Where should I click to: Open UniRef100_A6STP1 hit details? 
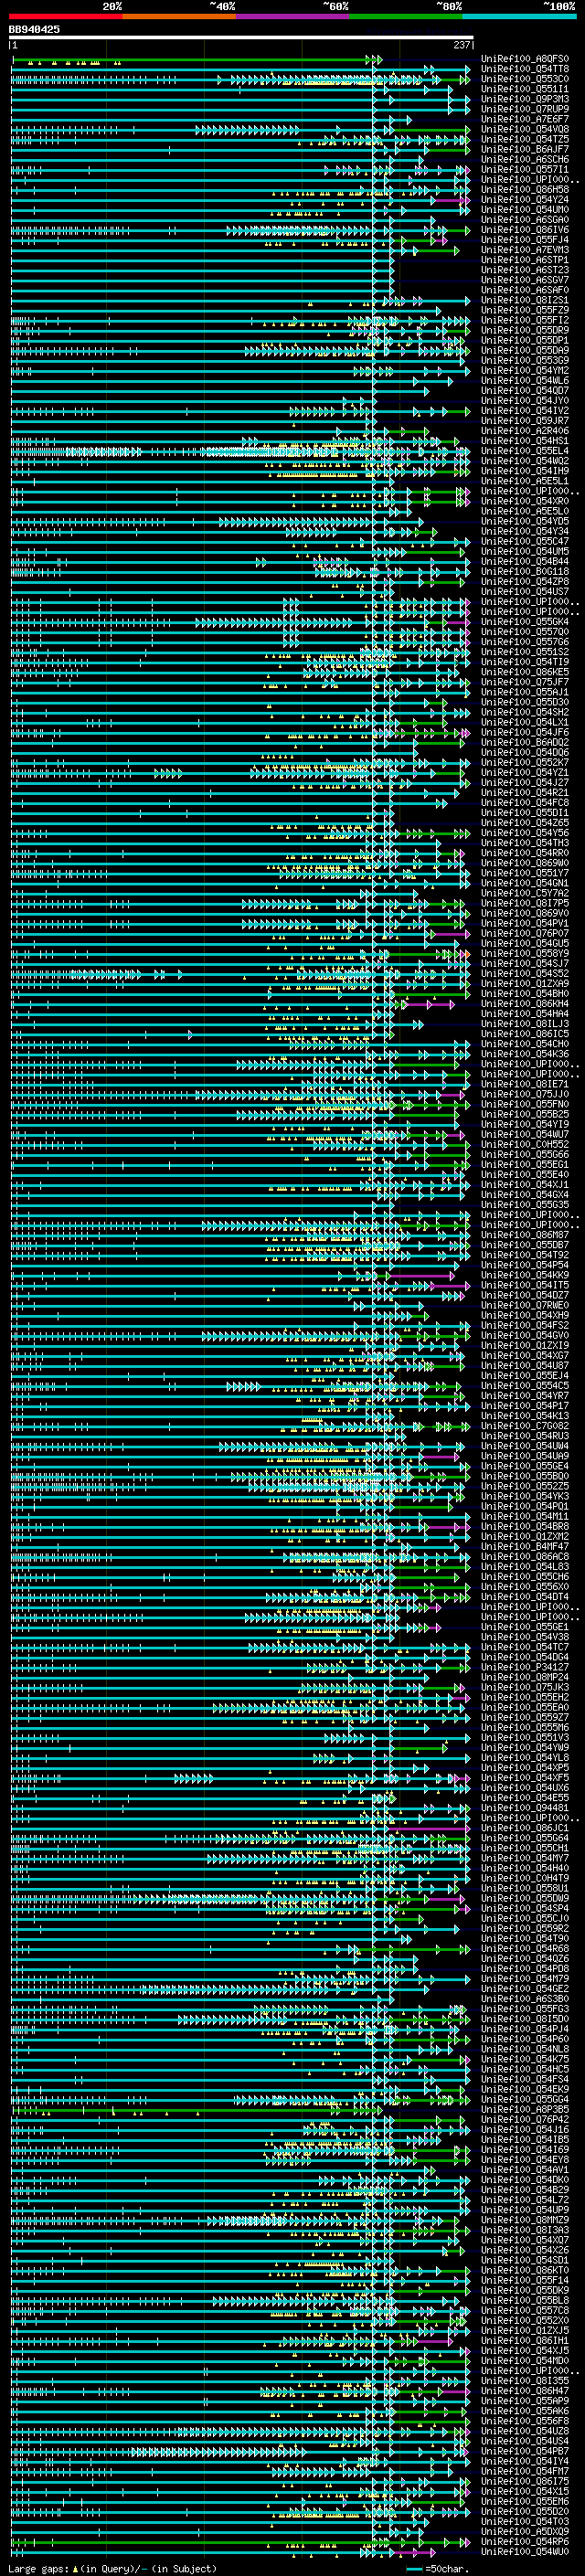tap(524, 260)
